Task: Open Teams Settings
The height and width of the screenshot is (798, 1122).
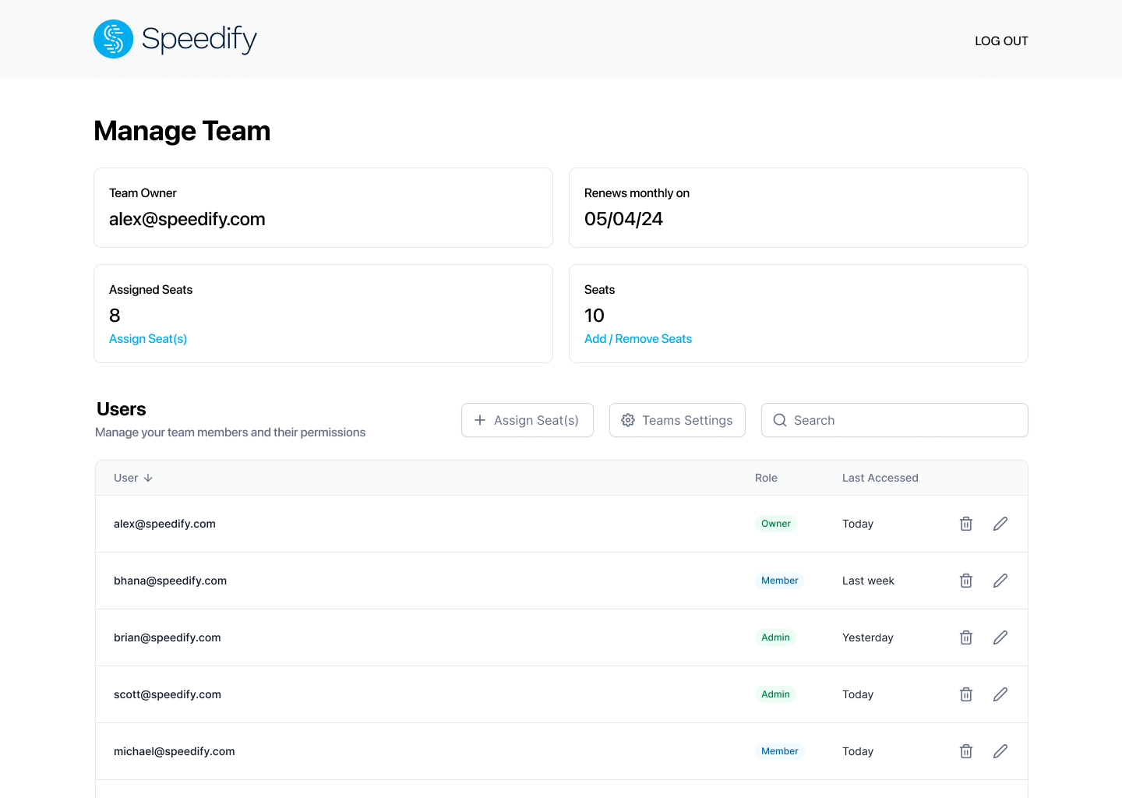Action: 677,420
